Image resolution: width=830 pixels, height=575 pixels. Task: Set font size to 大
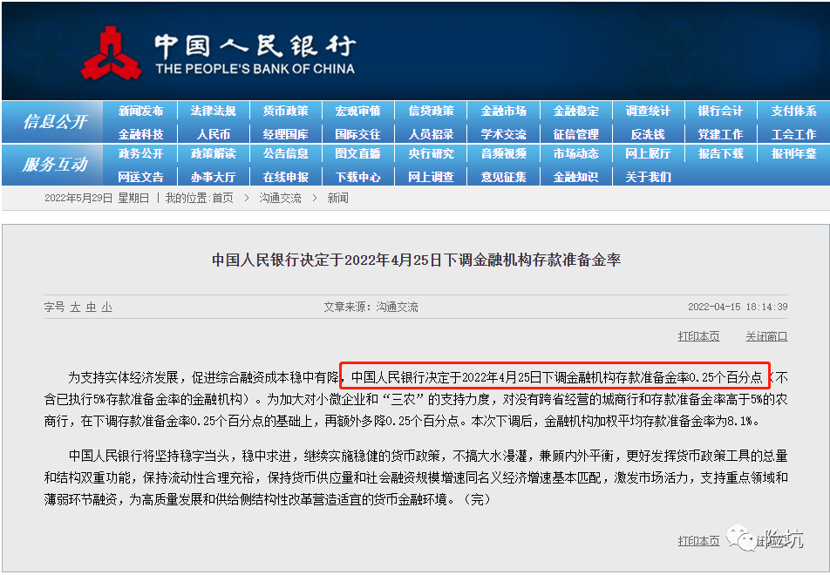click(x=75, y=308)
